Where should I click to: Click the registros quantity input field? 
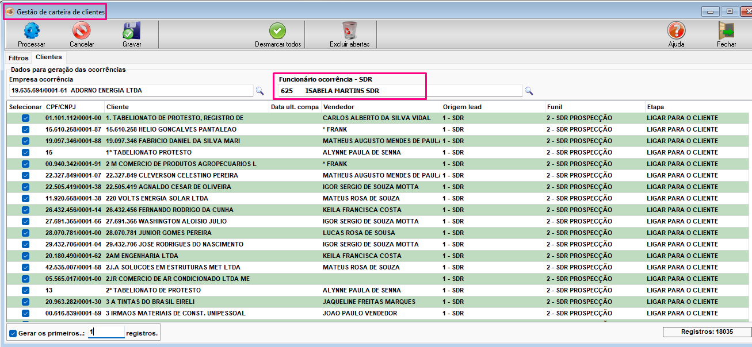(x=106, y=333)
